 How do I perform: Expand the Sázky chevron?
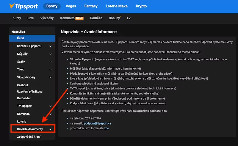coord(51,62)
